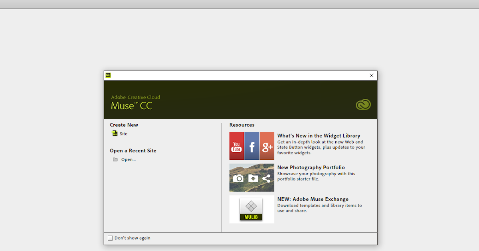Enable the Don't show again checkbox

click(110, 238)
